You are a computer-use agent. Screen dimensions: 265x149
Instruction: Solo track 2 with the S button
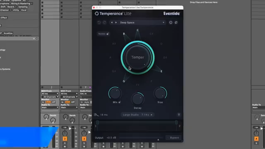click(x=65, y=143)
